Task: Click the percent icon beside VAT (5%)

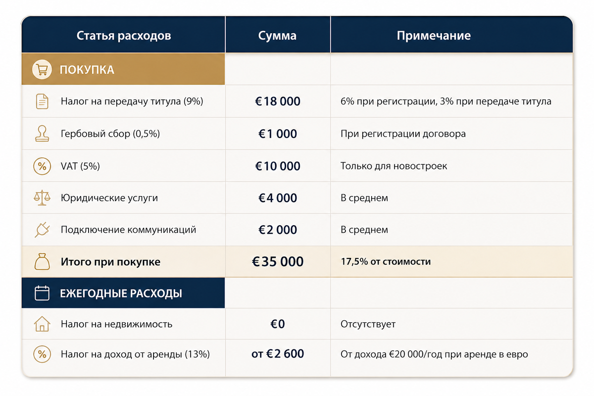Action: 42,166
